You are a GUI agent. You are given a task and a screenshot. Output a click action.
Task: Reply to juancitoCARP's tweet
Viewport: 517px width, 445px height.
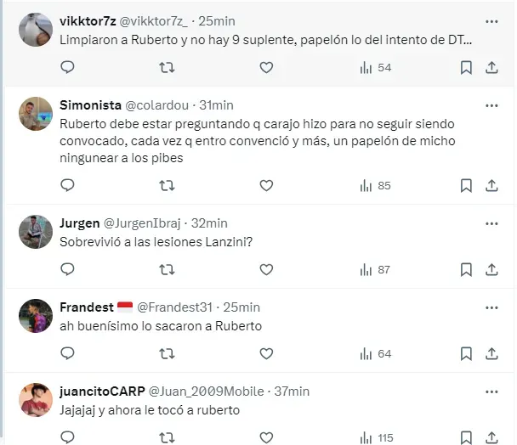(x=67, y=437)
